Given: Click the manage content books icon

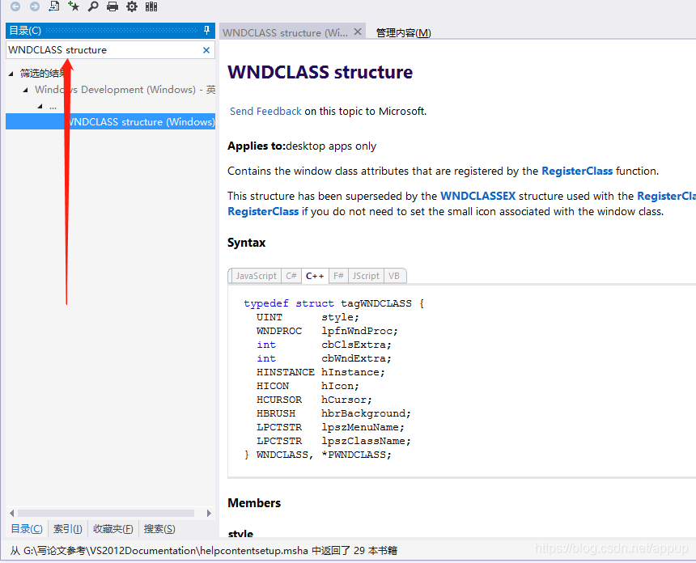Looking at the screenshot, I should [x=151, y=6].
